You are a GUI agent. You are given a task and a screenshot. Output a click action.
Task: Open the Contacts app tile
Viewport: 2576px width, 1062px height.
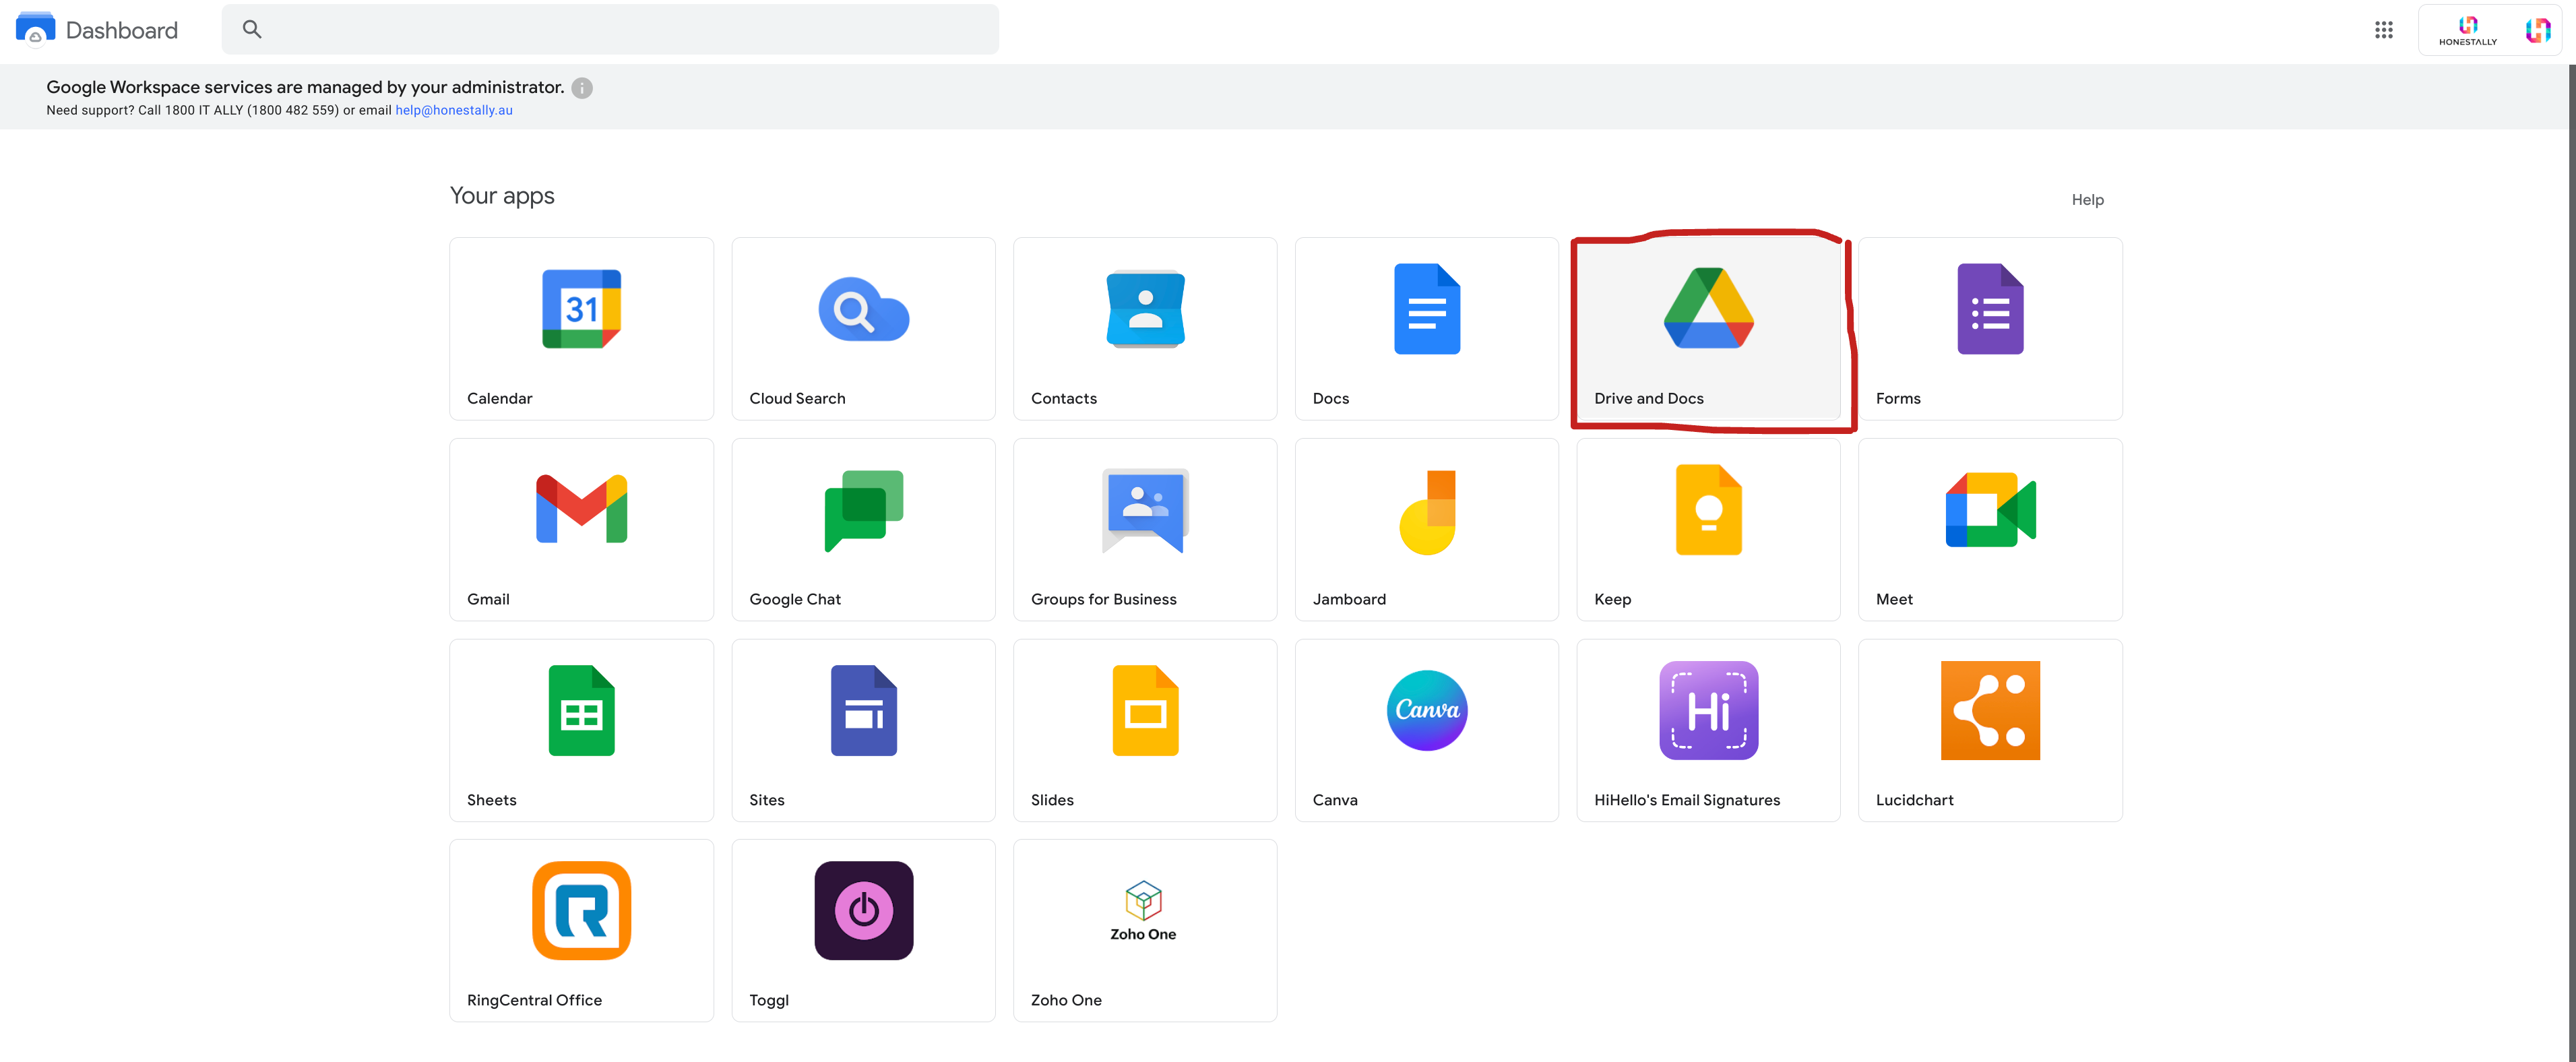click(x=1145, y=309)
